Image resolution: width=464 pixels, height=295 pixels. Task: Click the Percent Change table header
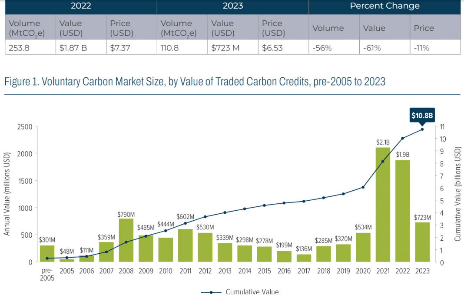(x=384, y=6)
